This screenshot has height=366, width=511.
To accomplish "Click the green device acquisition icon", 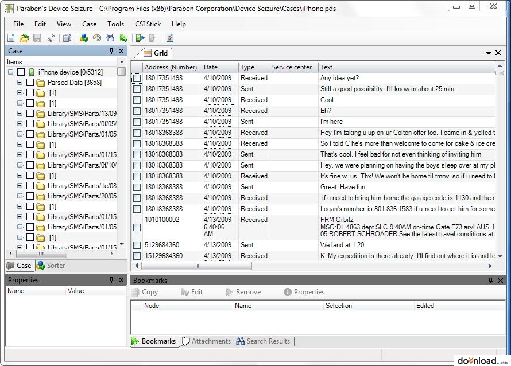I will [140, 38].
